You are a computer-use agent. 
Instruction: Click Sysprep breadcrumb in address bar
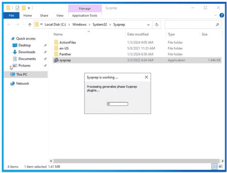pos(119,24)
